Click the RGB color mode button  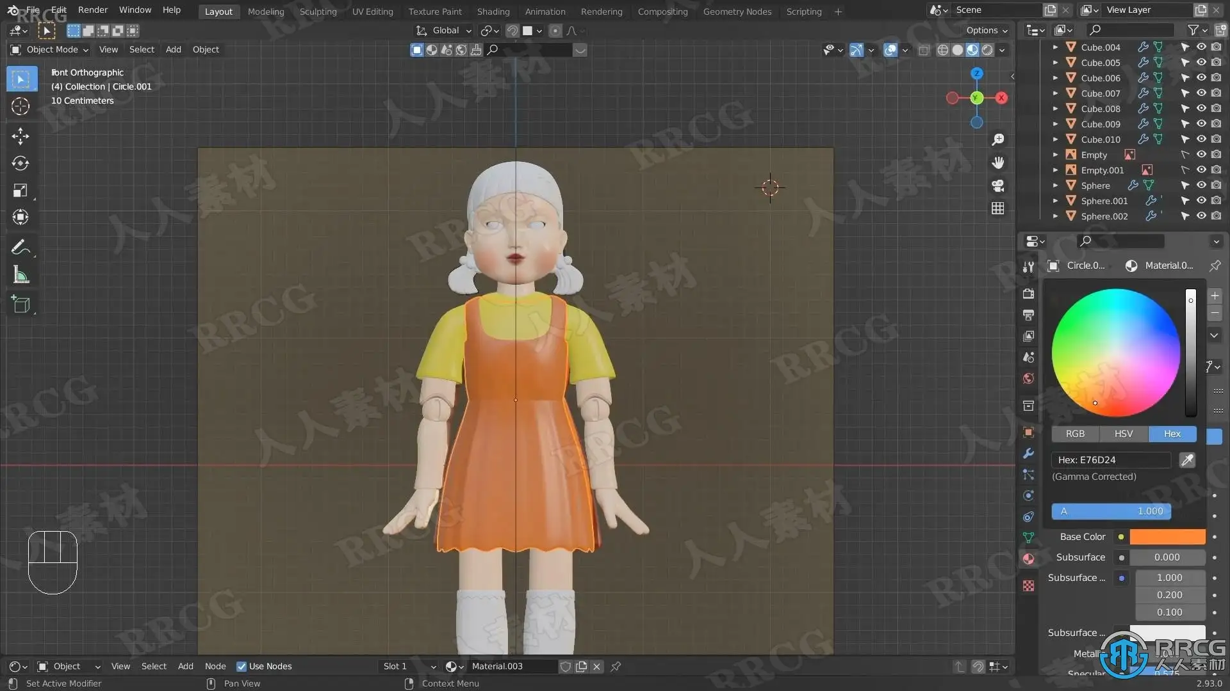point(1075,434)
